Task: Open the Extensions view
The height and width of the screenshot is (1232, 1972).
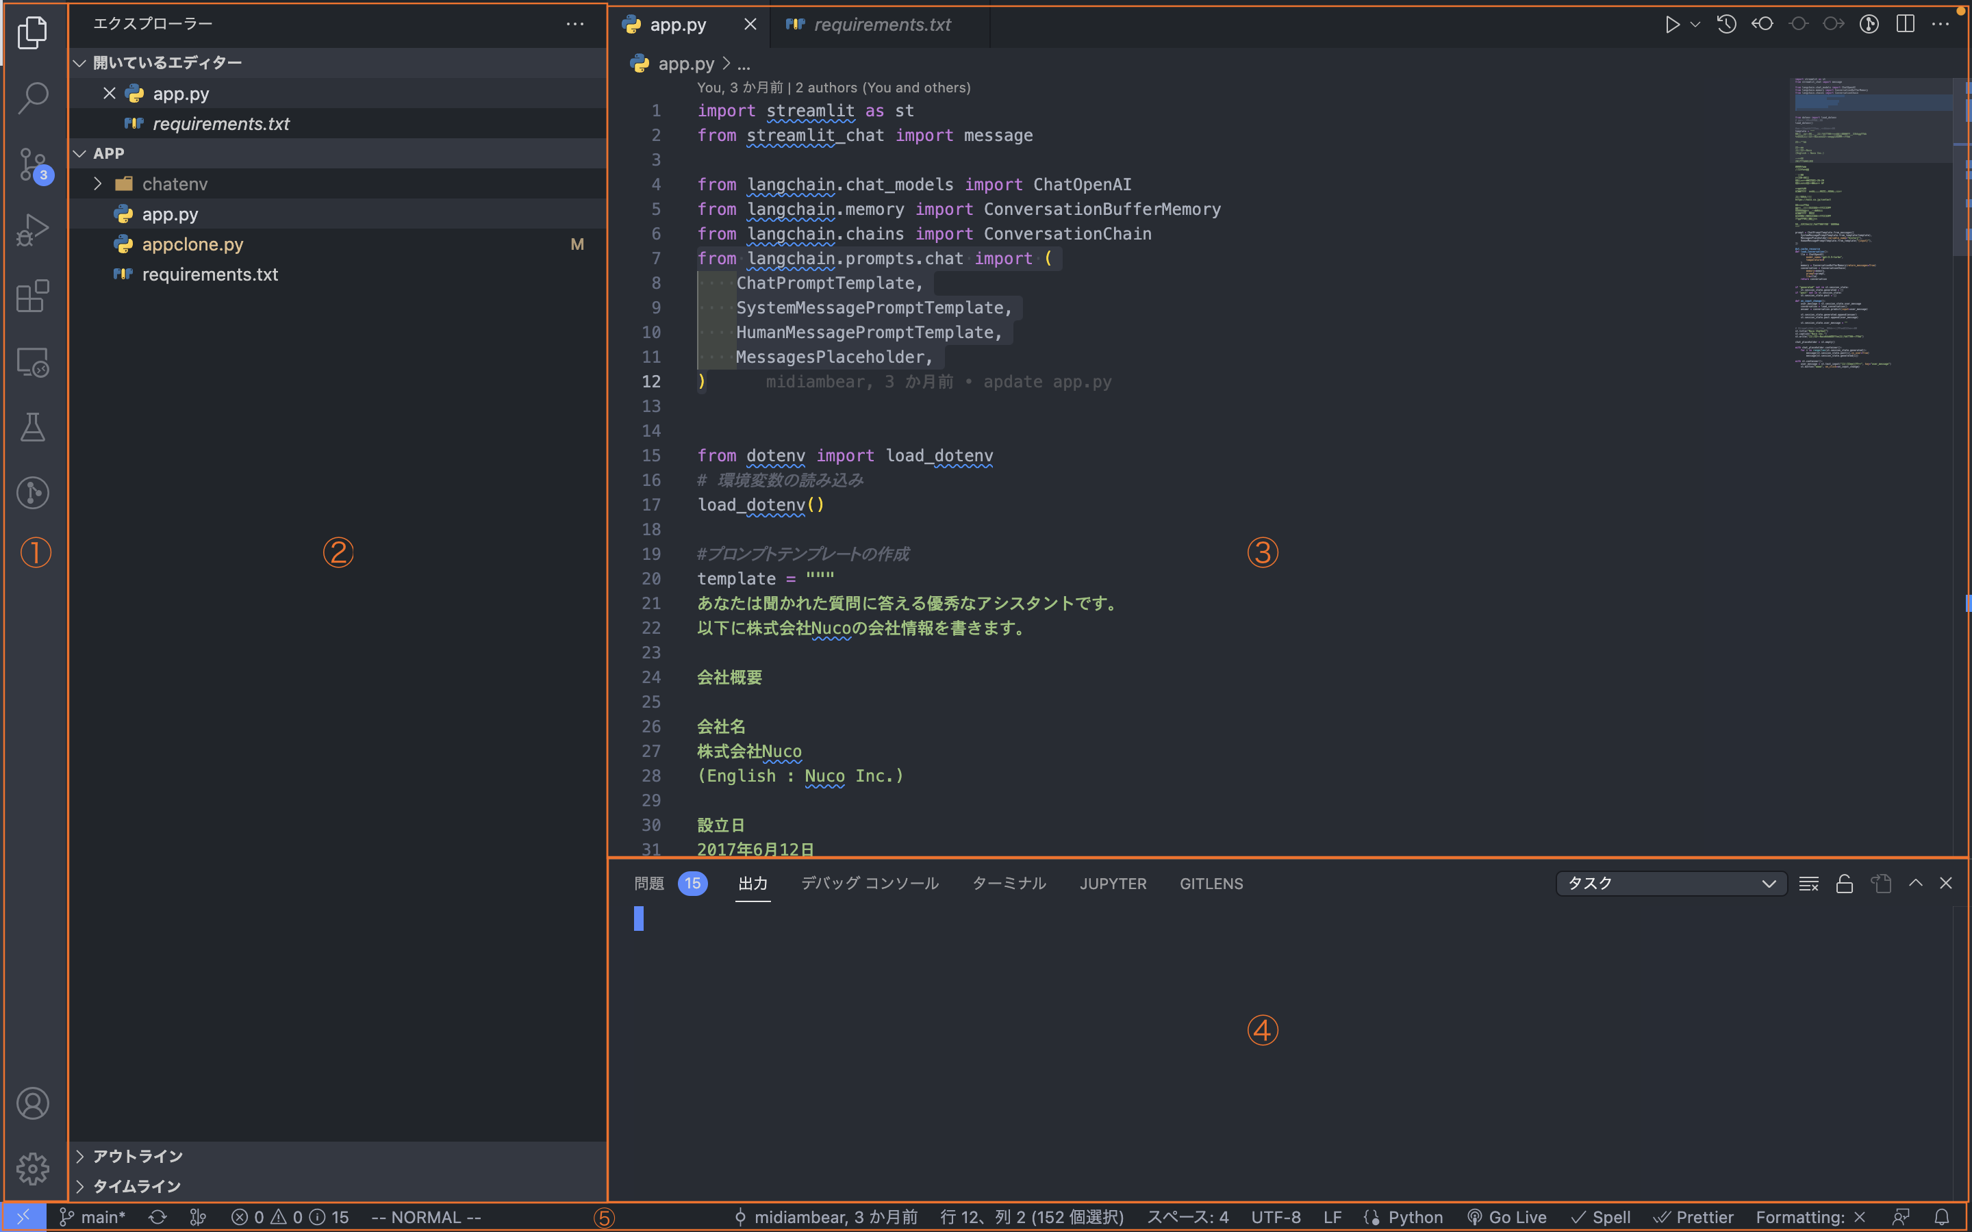Action: click(x=33, y=296)
